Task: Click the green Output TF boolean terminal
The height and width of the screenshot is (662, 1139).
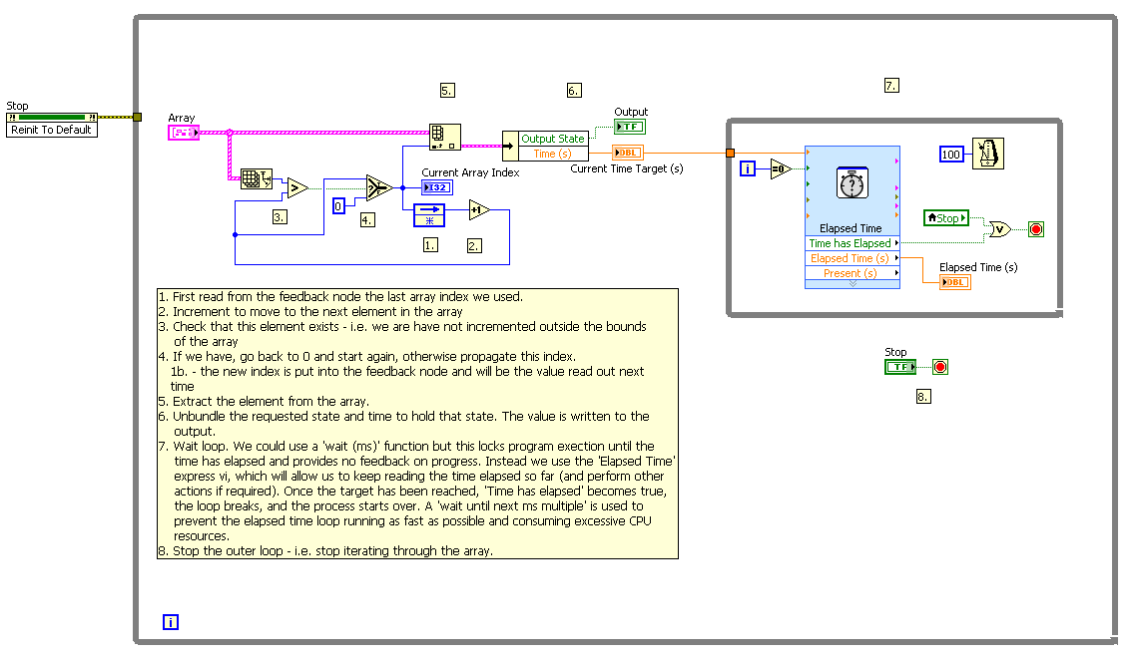Action: (x=630, y=126)
